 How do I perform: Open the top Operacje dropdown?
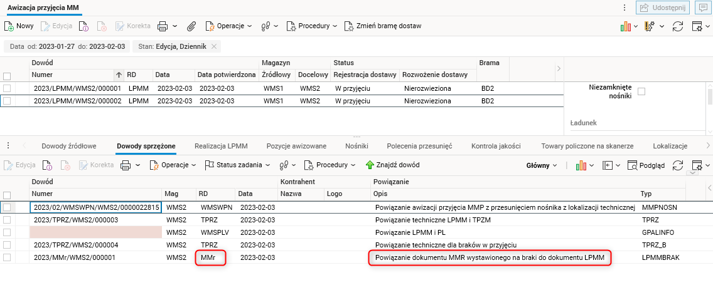click(x=228, y=26)
